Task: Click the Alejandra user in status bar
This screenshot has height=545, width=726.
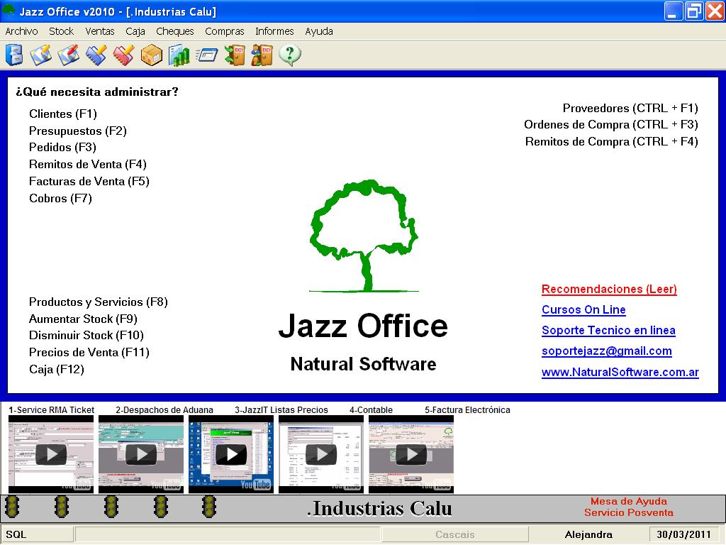Action: pyautogui.click(x=588, y=534)
